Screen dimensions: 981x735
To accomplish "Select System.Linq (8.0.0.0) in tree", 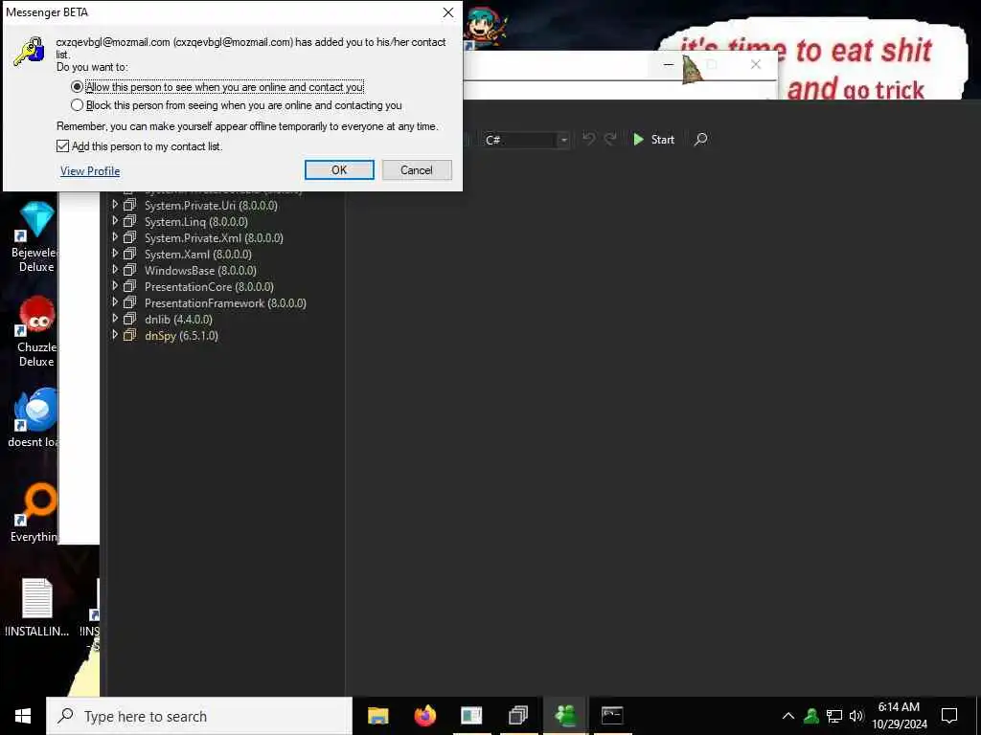I will [x=195, y=222].
